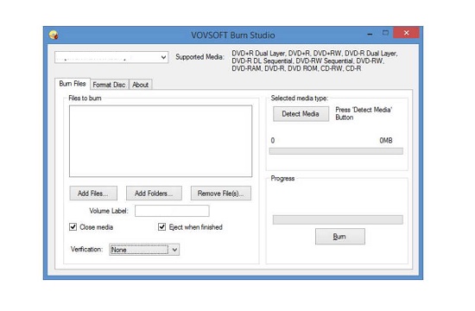Click the Add Folders... button

pos(154,194)
